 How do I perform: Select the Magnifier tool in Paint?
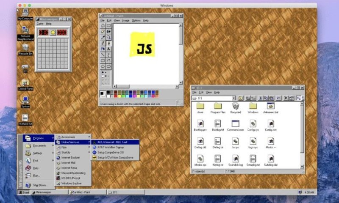point(108,37)
